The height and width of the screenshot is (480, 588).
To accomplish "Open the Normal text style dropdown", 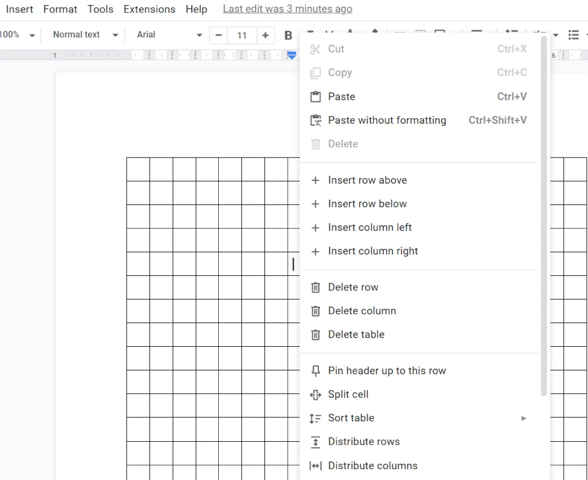I will coord(84,35).
